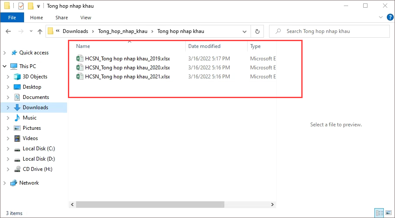Click the New folder icon in title bar
395x218 pixels.
(31, 6)
